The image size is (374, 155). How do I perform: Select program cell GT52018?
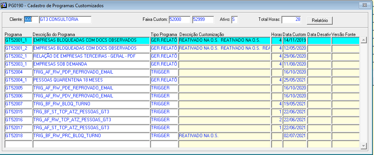(18, 136)
